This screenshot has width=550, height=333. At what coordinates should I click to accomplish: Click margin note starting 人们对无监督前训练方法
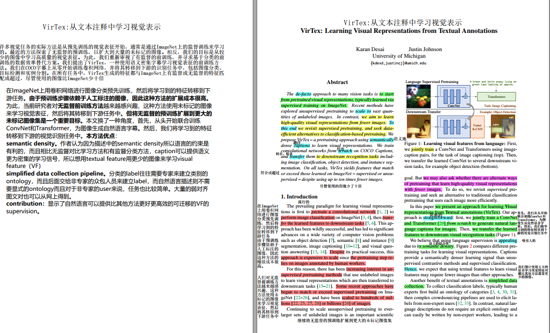click(268, 297)
